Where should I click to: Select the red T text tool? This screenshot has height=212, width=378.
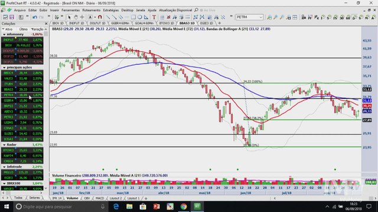(x=154, y=17)
